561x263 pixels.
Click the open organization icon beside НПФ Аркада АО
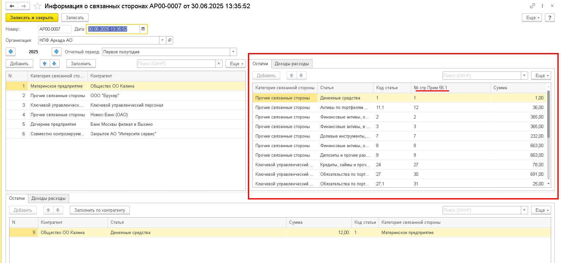tap(170, 40)
